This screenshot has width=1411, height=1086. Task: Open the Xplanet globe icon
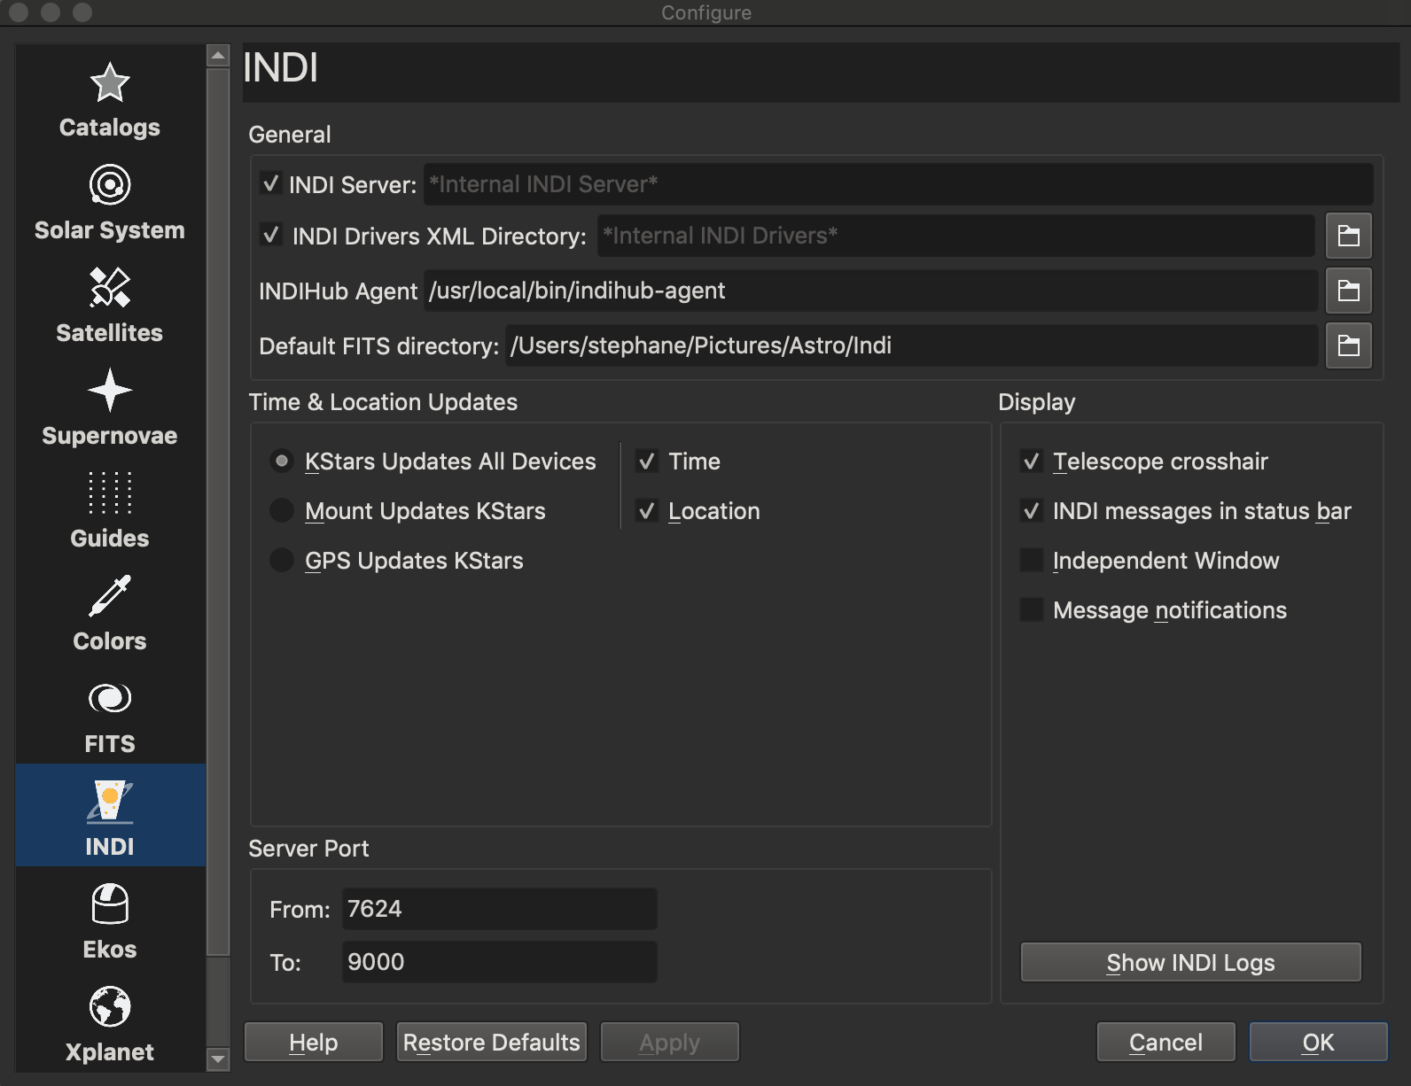point(110,1007)
